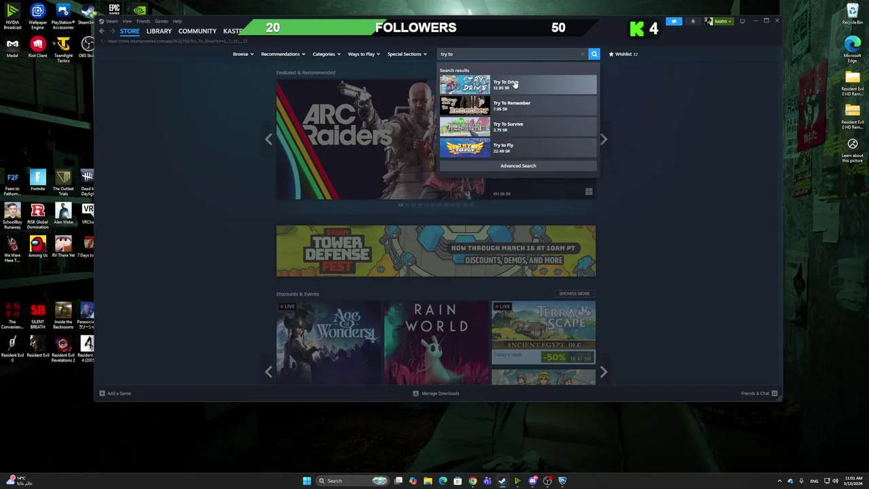The width and height of the screenshot is (869, 489).
Task: Show previous featured game with left arrow
Action: pyautogui.click(x=269, y=139)
